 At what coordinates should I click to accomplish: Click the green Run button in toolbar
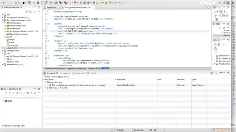click(x=56, y=3)
